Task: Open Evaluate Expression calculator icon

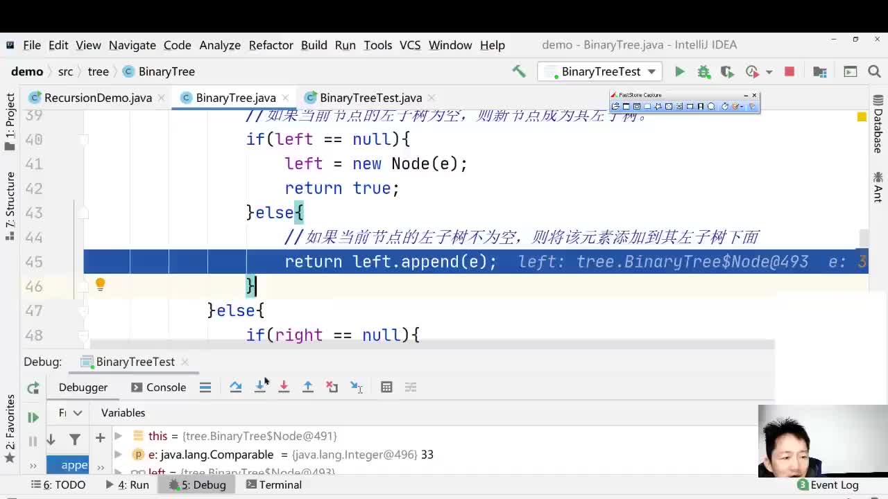Action: click(x=386, y=387)
